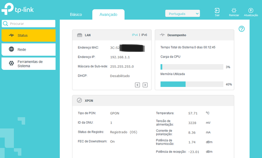The height and width of the screenshot is (158, 262).
Task: Click the supply voltage value 3228
Action: pos(192,123)
